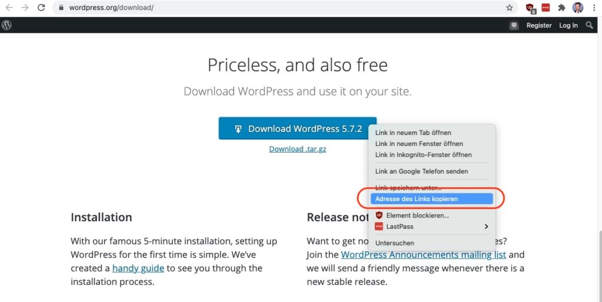This screenshot has width=602, height=302.
Task: Expand the LastPass submenu arrow
Action: tap(486, 226)
